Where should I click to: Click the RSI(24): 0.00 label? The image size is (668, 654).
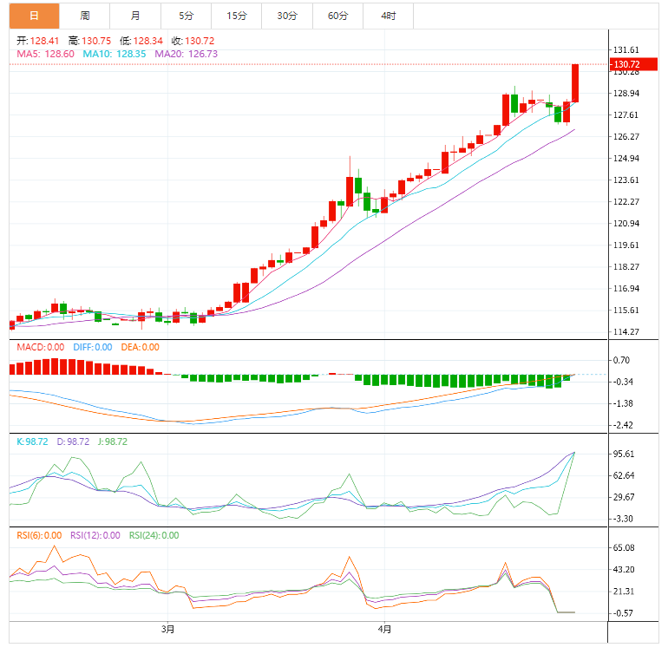click(154, 535)
